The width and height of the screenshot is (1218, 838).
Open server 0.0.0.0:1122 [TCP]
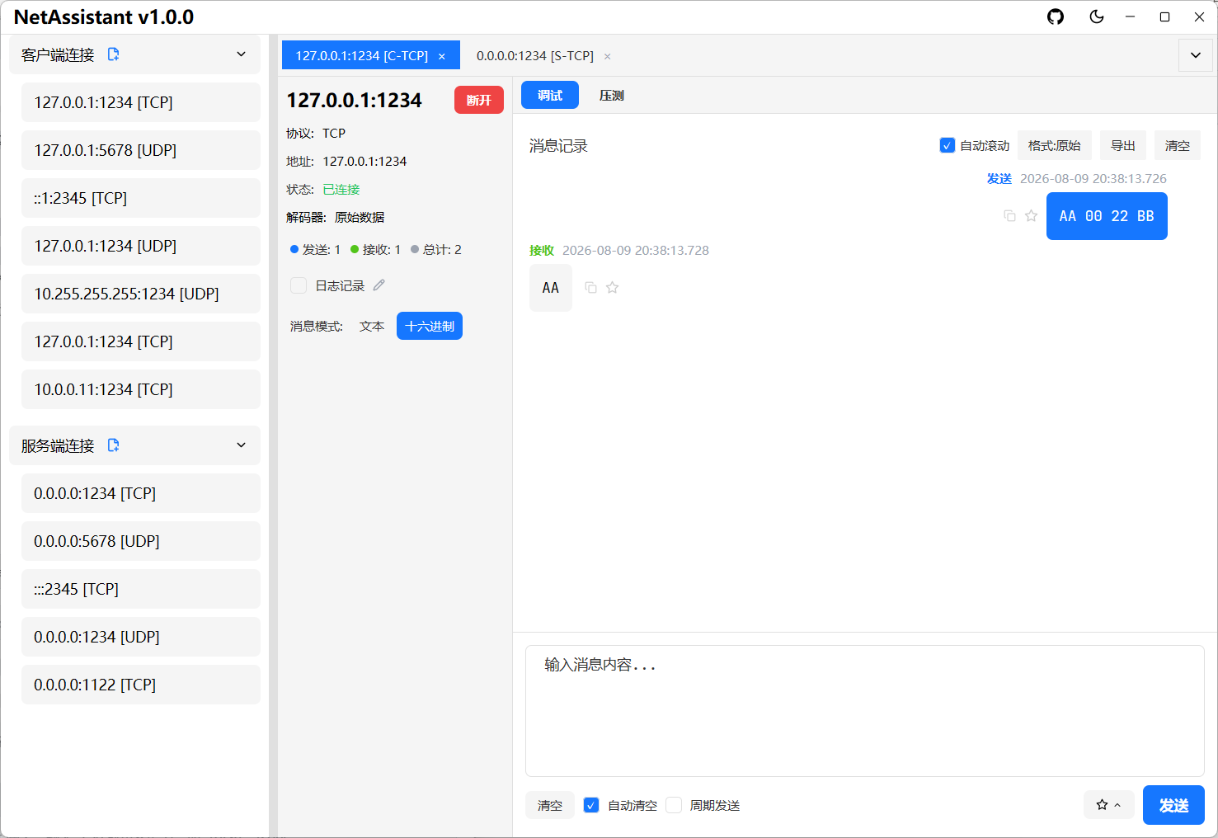click(141, 685)
